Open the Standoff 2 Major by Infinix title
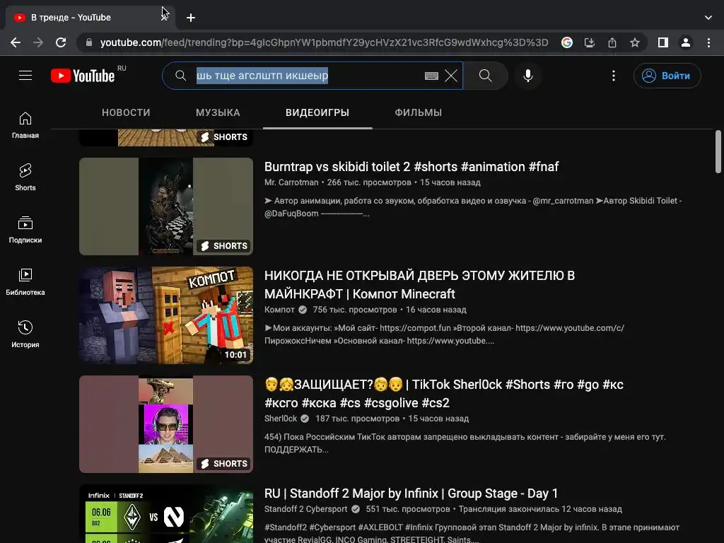Screen dimensions: 724x543 click(411, 494)
